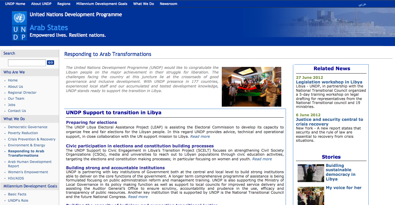Click Building strong and accountable institutions heading
Screen dimensions: 395x205
coord(115,168)
